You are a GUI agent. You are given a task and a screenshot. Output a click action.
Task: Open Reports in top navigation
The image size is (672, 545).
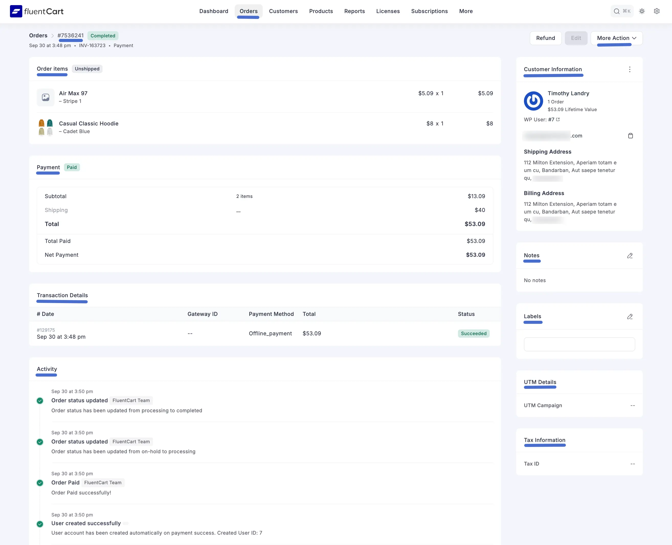click(x=354, y=11)
